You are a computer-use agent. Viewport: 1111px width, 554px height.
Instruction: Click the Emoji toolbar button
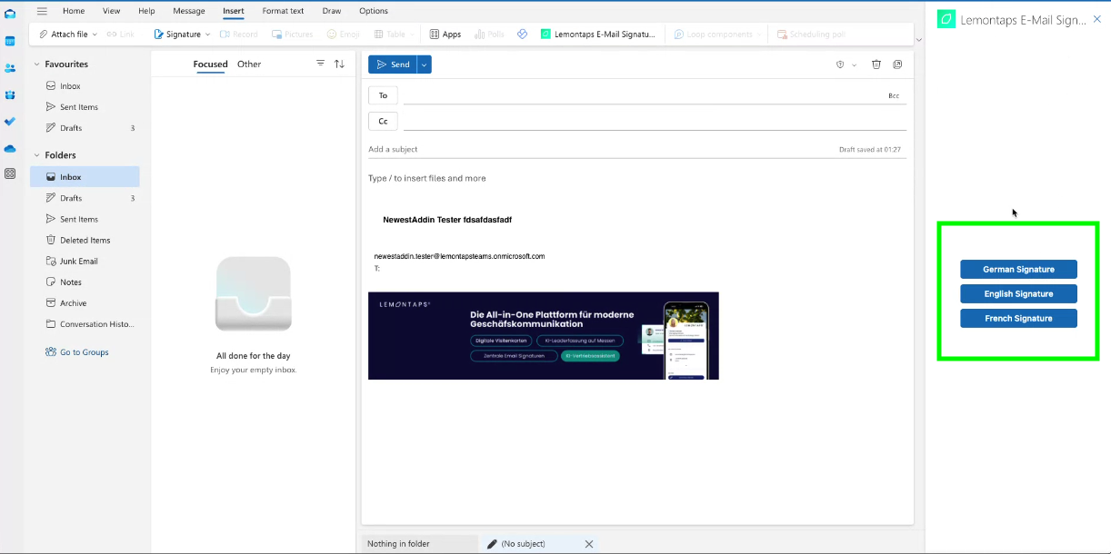click(344, 35)
